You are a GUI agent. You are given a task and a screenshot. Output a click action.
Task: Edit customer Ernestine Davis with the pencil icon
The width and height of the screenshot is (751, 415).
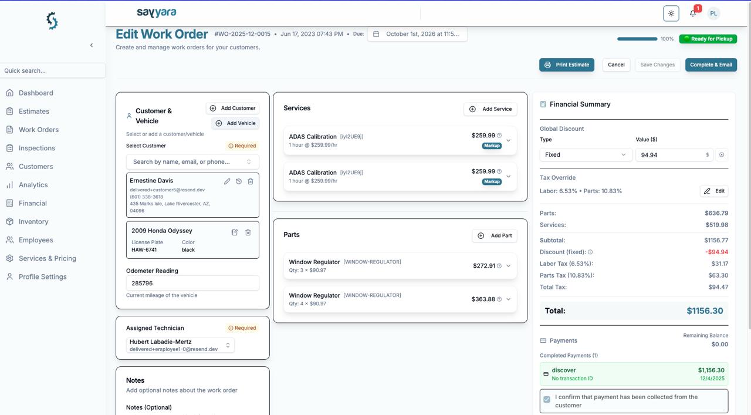[x=227, y=181]
